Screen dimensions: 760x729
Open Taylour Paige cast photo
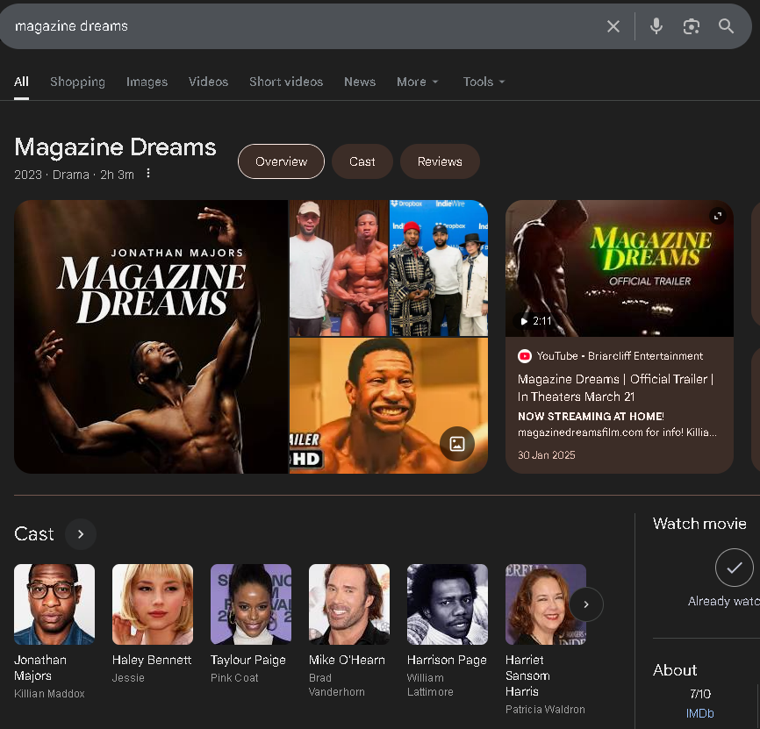click(251, 604)
